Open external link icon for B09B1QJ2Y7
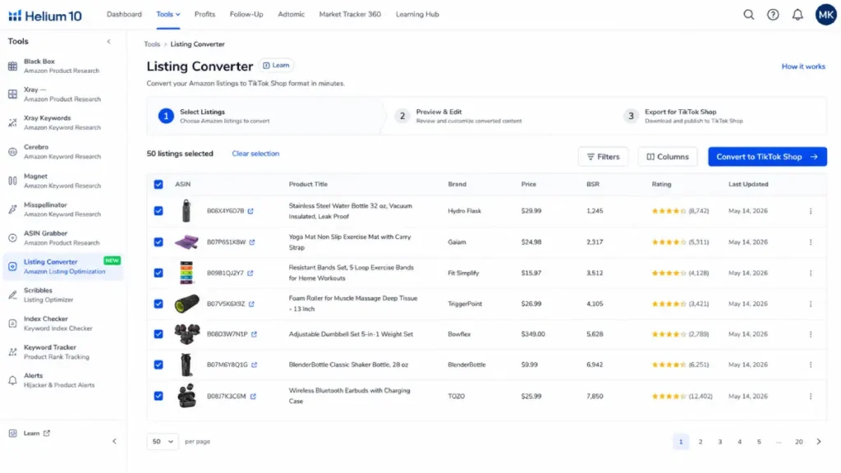Viewport: 841px width, 473px height. (x=250, y=273)
